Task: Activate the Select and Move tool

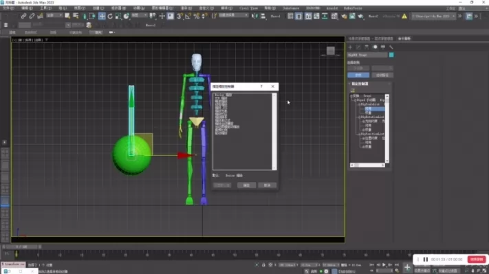Action: pos(102,16)
